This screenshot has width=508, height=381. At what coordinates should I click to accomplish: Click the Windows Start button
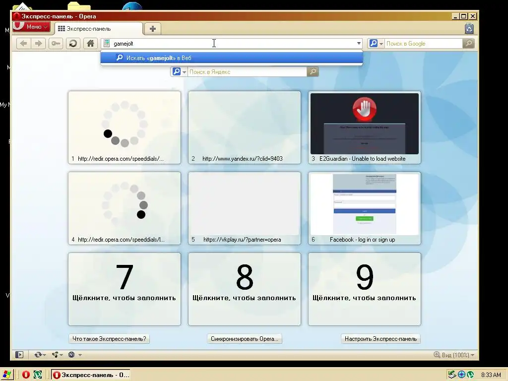6,375
